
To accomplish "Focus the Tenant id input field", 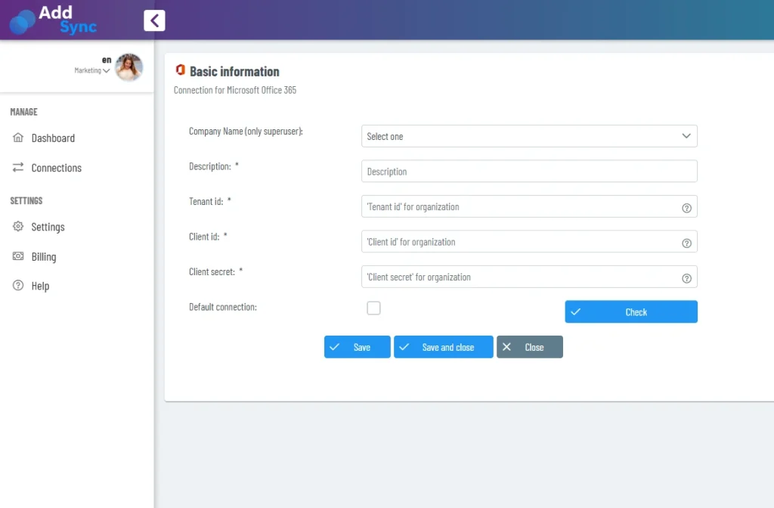I will [x=529, y=206].
